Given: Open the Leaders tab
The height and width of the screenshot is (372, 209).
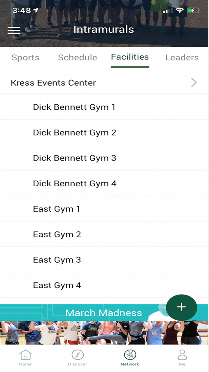Looking at the screenshot, I should 182,57.
